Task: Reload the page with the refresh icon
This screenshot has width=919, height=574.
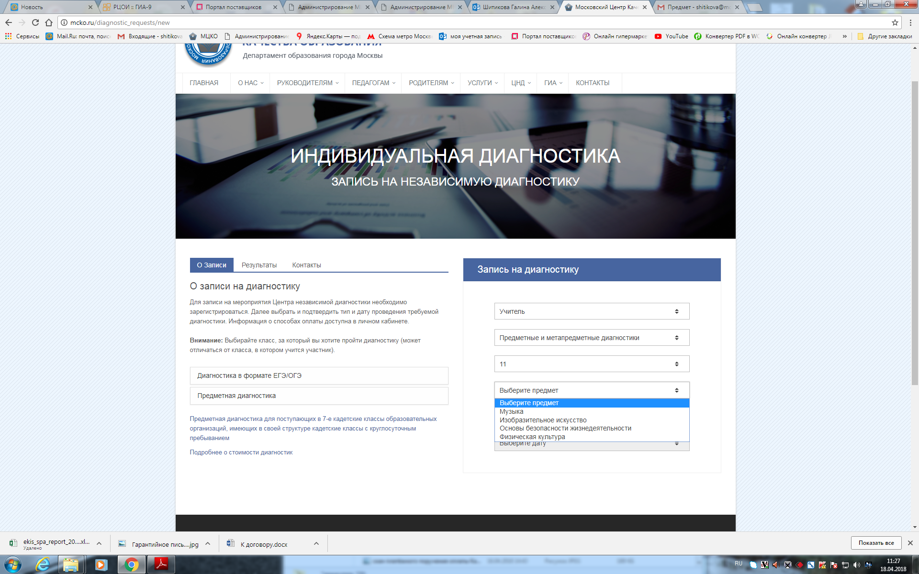Action: pyautogui.click(x=35, y=22)
